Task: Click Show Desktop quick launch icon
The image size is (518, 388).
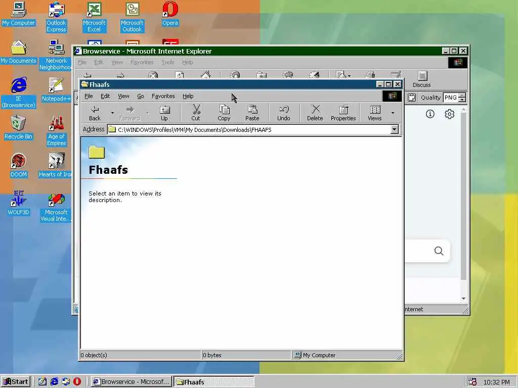Action: pos(42,382)
